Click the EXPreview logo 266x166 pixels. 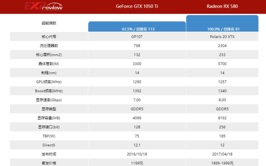(44, 6)
